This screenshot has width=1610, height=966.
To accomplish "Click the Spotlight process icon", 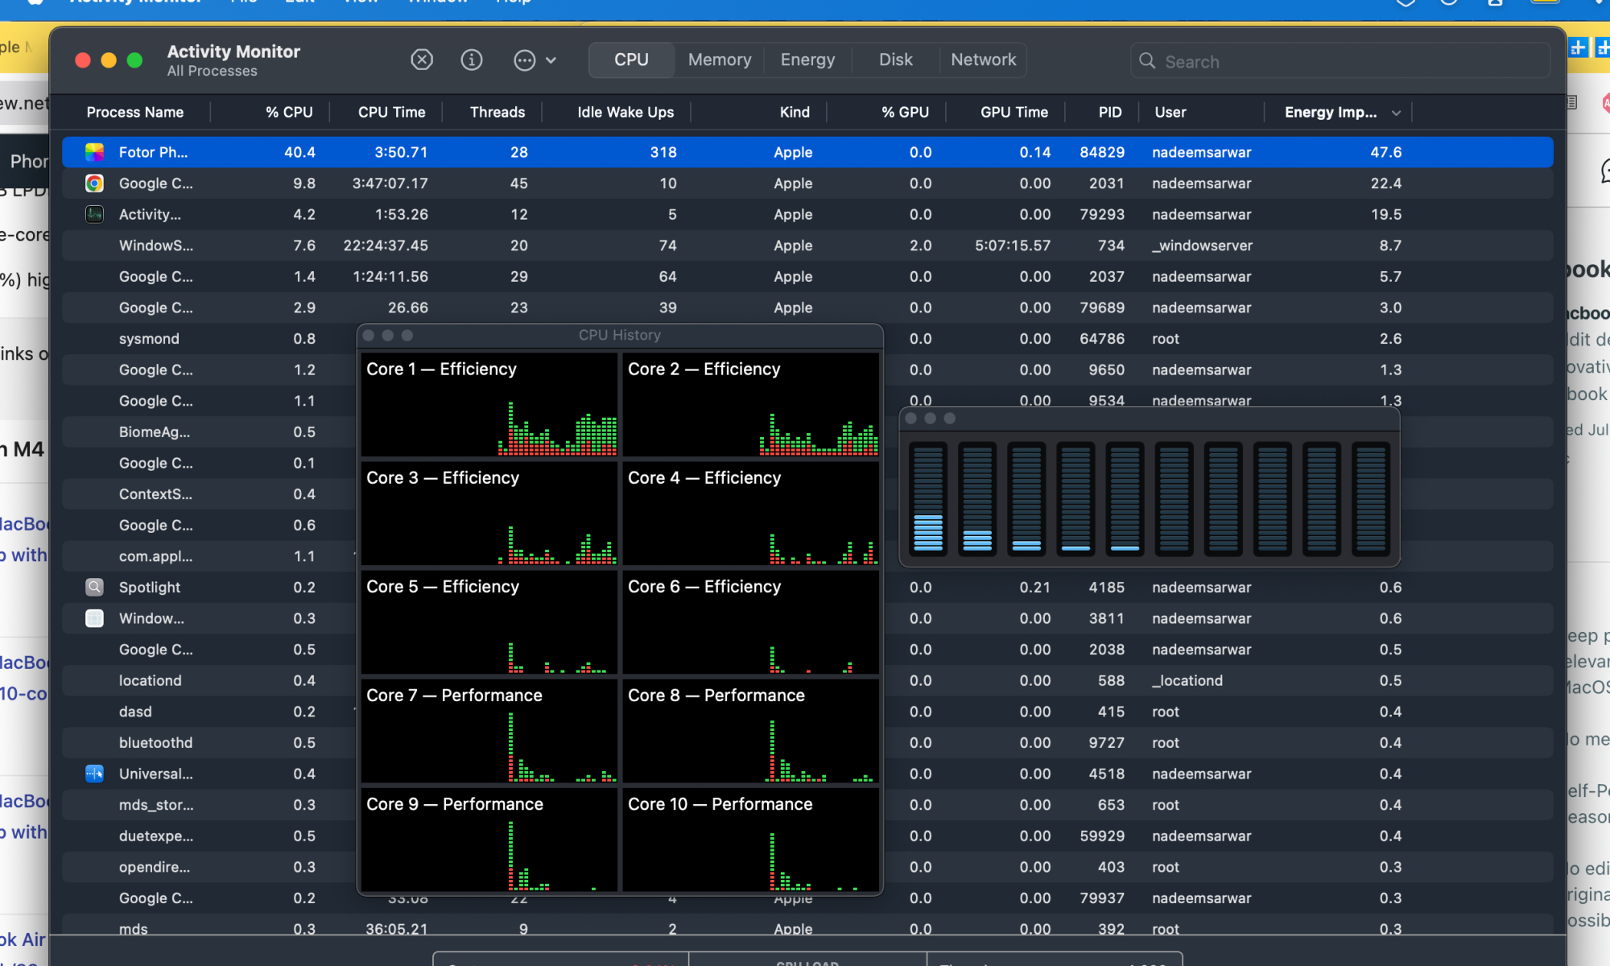I will pos(94,587).
